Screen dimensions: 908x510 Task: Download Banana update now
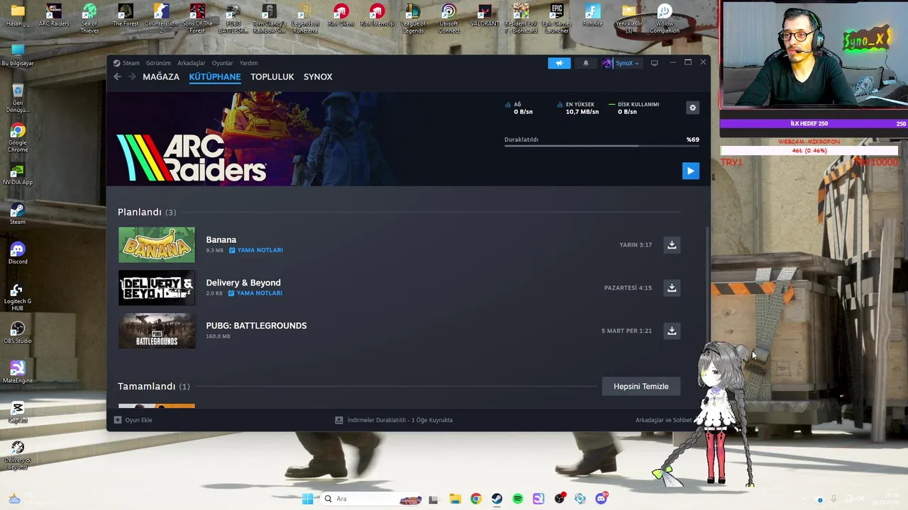[x=672, y=244]
